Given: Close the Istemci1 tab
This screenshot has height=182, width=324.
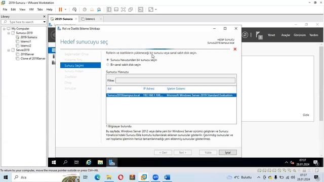Looking at the screenshot, I should [x=101, y=19].
